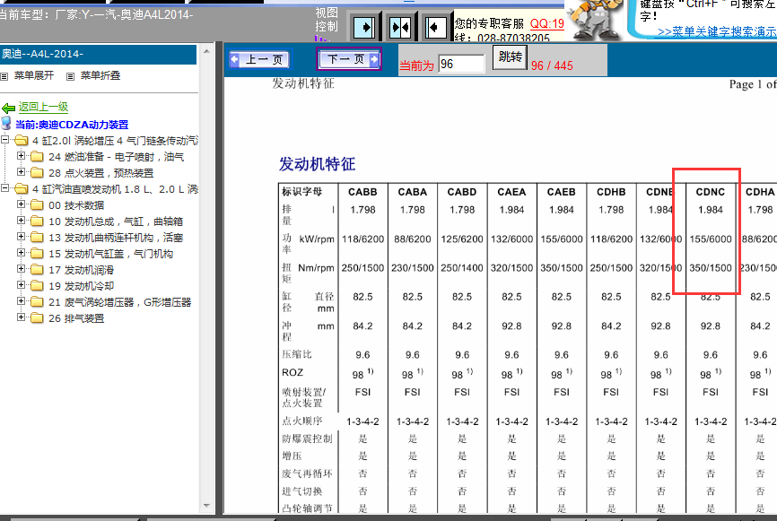Go to next page with 下一页

click(349, 59)
